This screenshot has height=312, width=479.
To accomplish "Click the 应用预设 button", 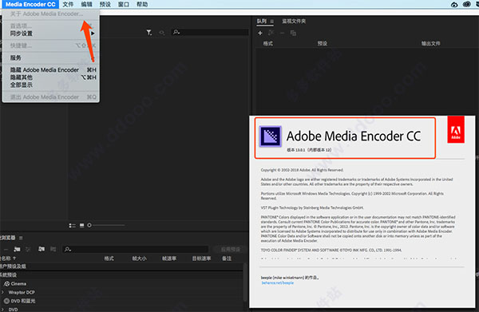I will point(231,250).
